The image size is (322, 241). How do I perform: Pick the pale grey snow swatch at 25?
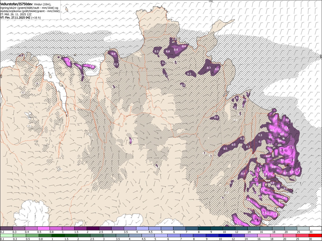click(303, 228)
